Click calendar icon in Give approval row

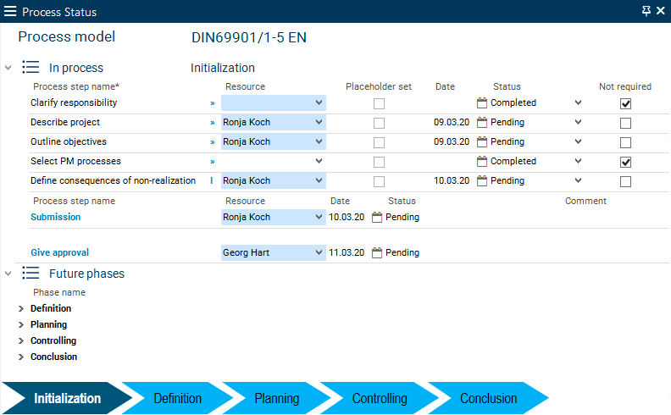(x=377, y=252)
